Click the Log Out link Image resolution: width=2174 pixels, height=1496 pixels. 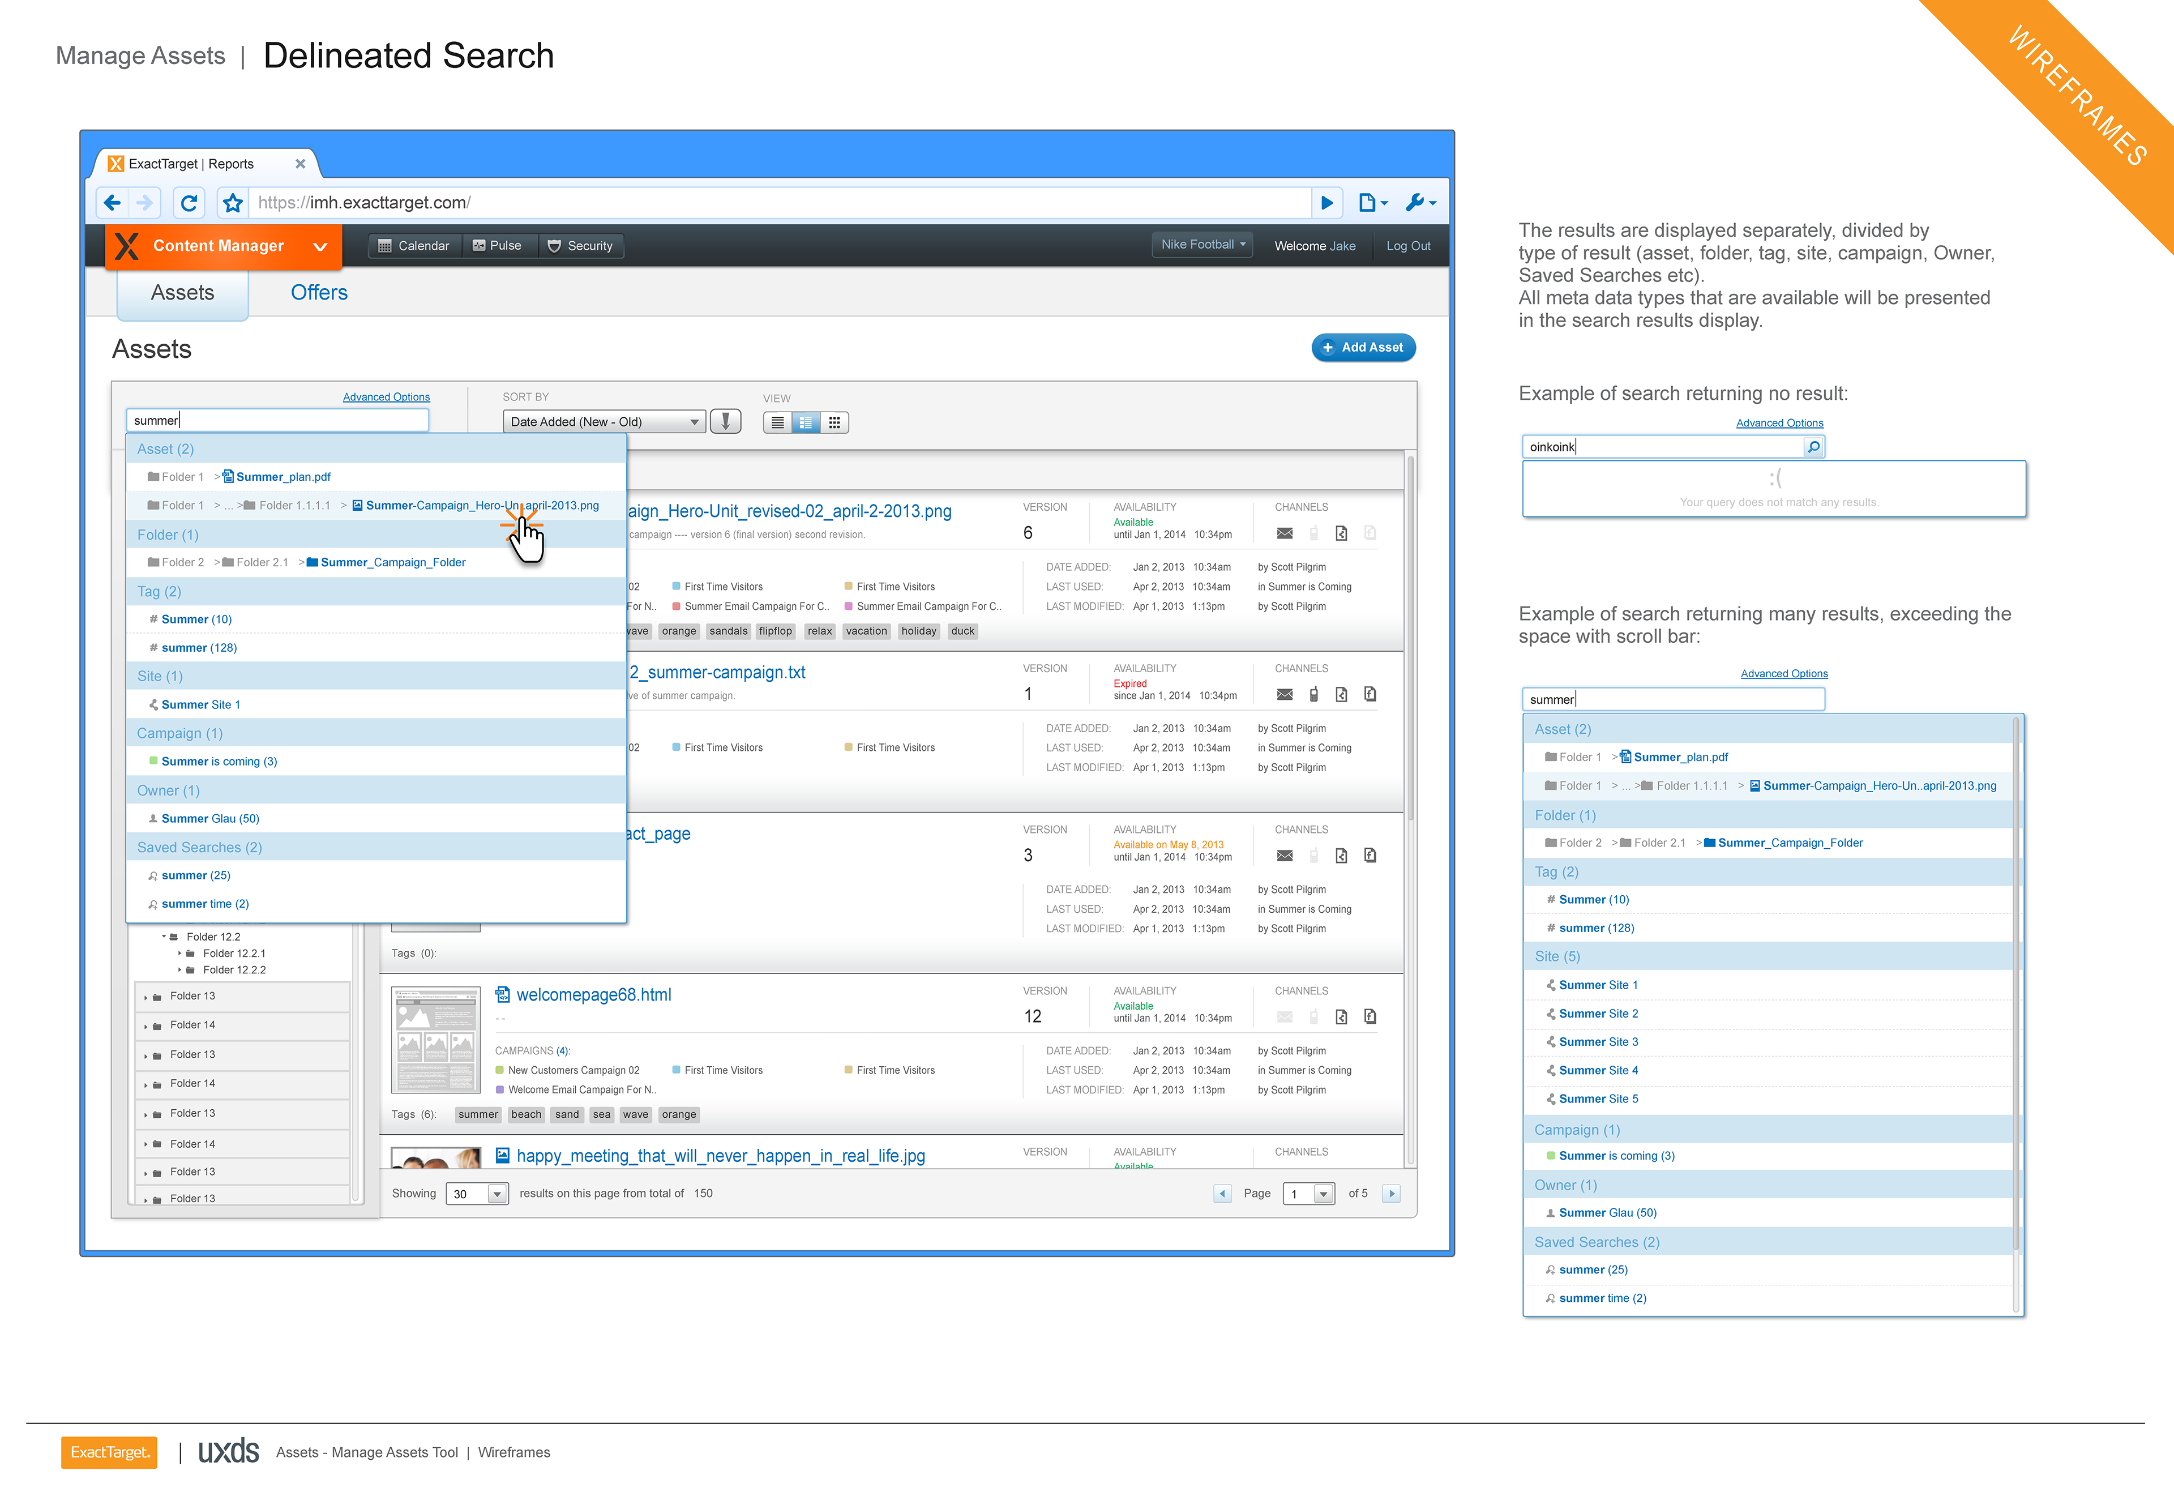point(1409,246)
